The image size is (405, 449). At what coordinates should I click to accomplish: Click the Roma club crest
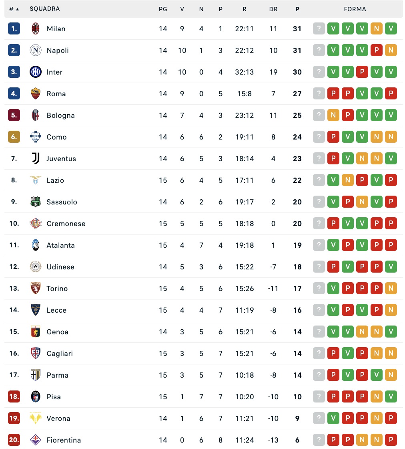(36, 94)
